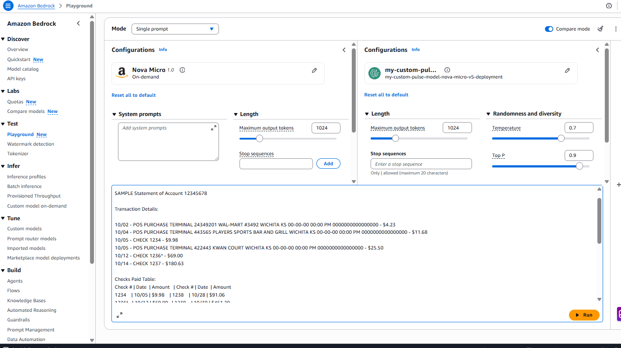Collapse Nova Micro's Length section
Image resolution: width=621 pixels, height=348 pixels.
(236, 114)
